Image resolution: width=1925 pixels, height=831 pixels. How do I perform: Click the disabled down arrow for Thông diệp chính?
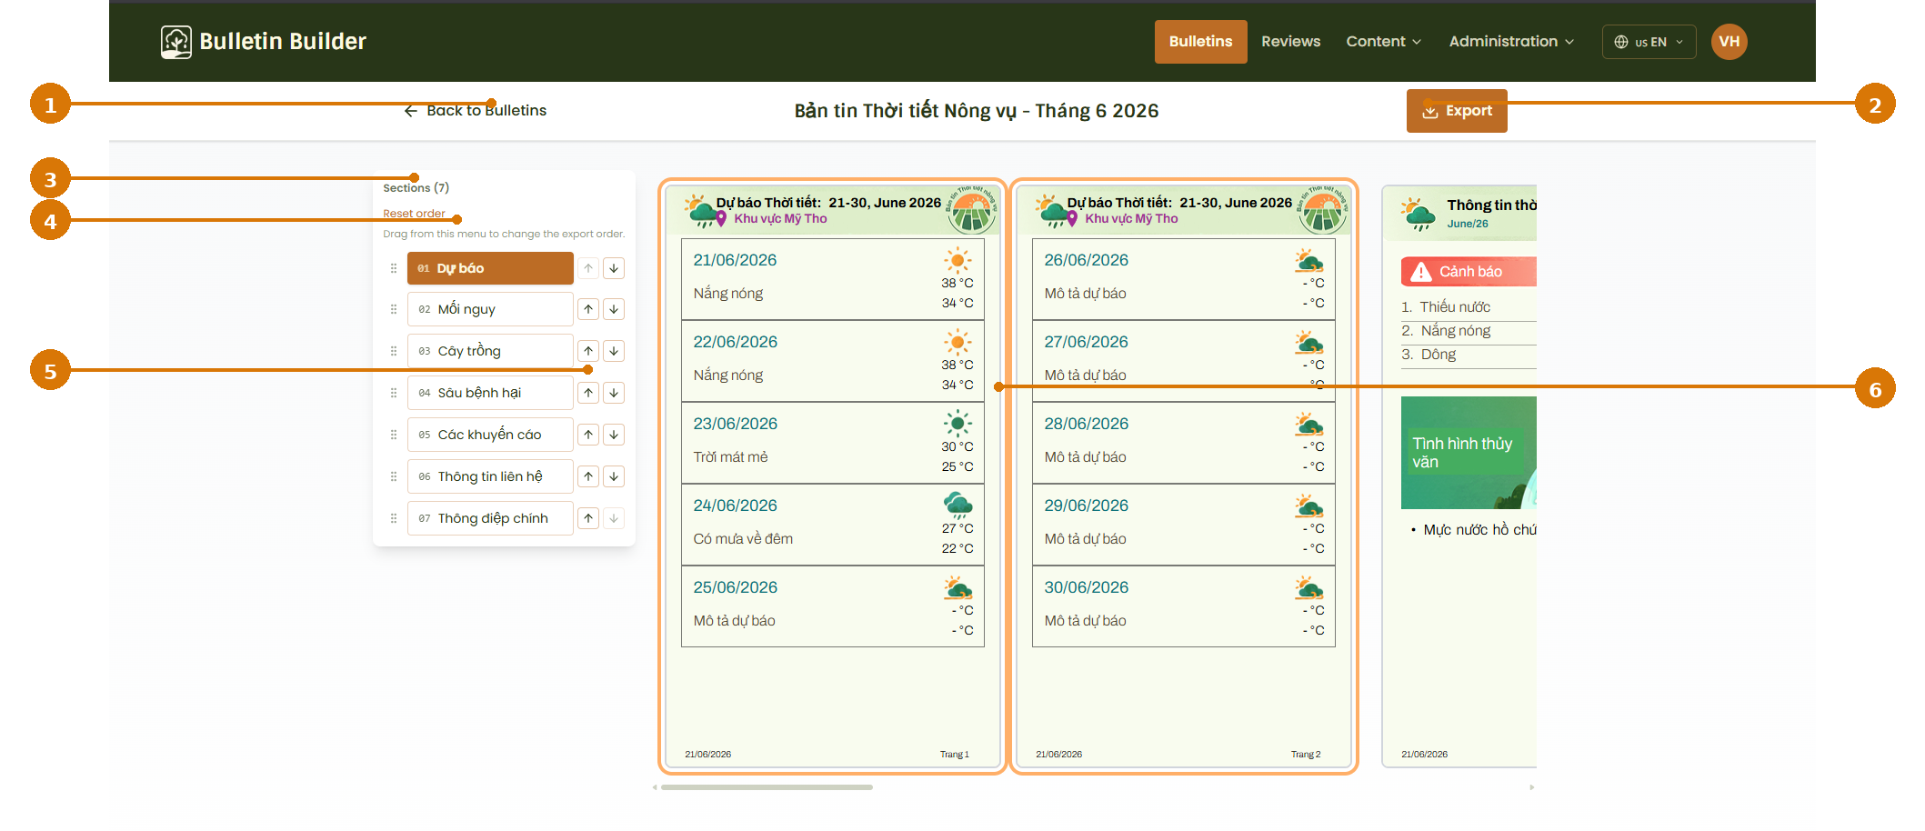(614, 518)
